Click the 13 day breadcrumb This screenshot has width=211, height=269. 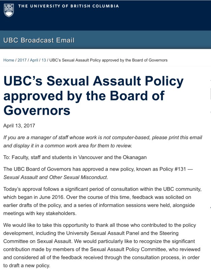tap(44, 60)
